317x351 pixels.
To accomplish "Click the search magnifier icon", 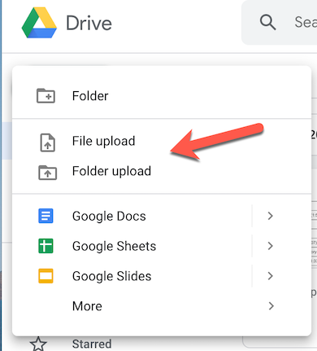I will tap(268, 22).
